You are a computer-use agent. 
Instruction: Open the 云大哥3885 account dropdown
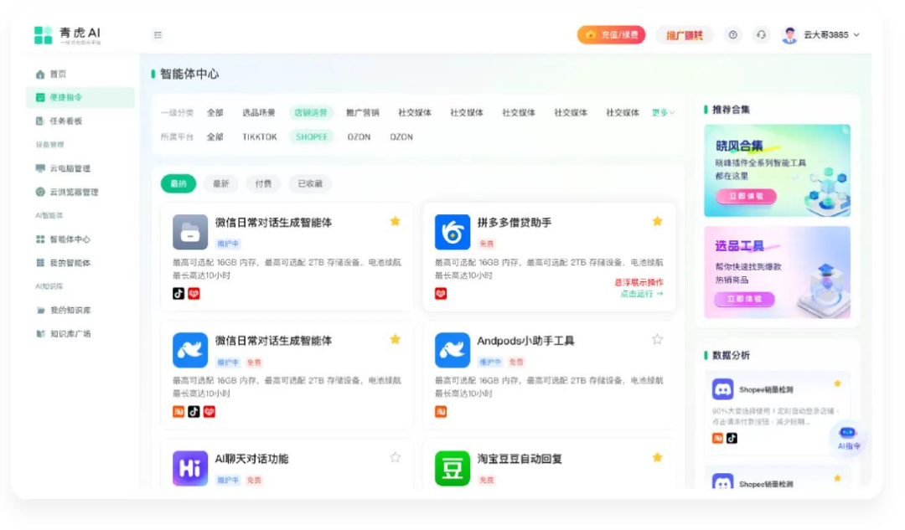tap(820, 35)
